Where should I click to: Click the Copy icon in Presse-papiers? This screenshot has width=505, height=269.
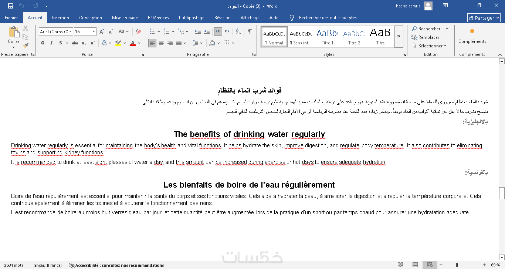click(26, 37)
